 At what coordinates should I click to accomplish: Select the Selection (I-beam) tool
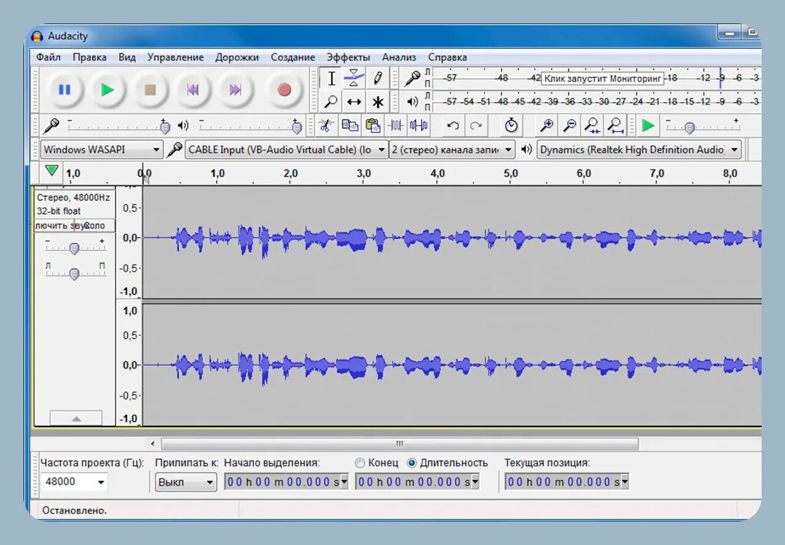tap(331, 79)
